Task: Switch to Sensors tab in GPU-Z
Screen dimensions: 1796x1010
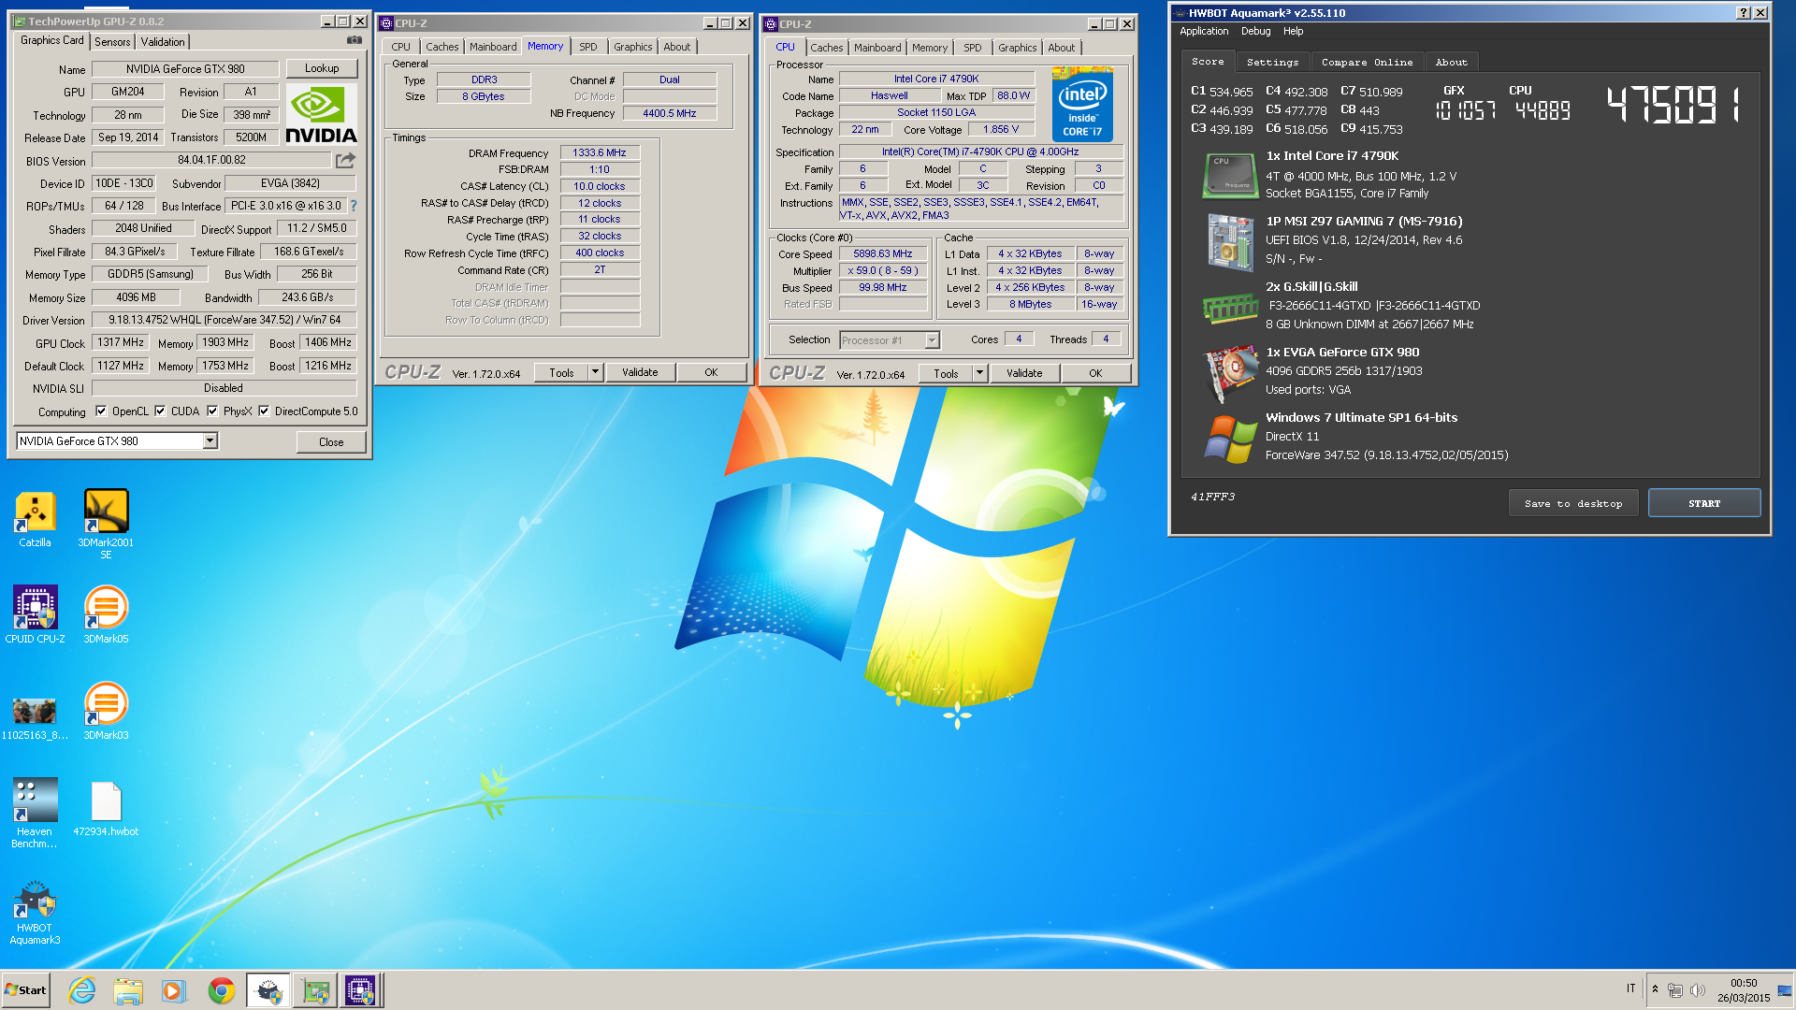Action: click(x=112, y=42)
